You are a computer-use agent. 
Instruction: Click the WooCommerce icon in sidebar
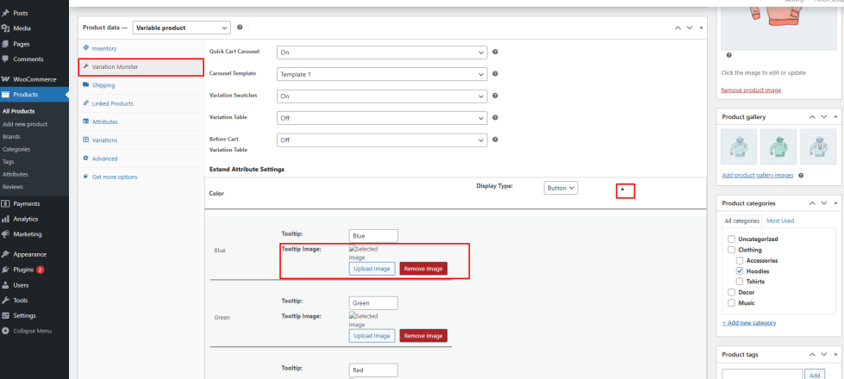click(6, 78)
